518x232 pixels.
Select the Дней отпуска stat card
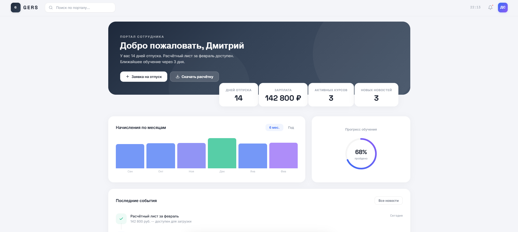pyautogui.click(x=238, y=95)
